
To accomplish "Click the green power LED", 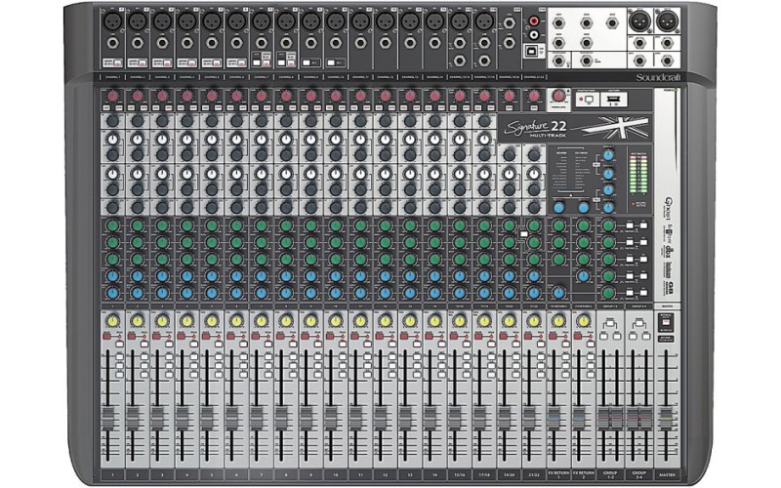I will (x=677, y=91).
